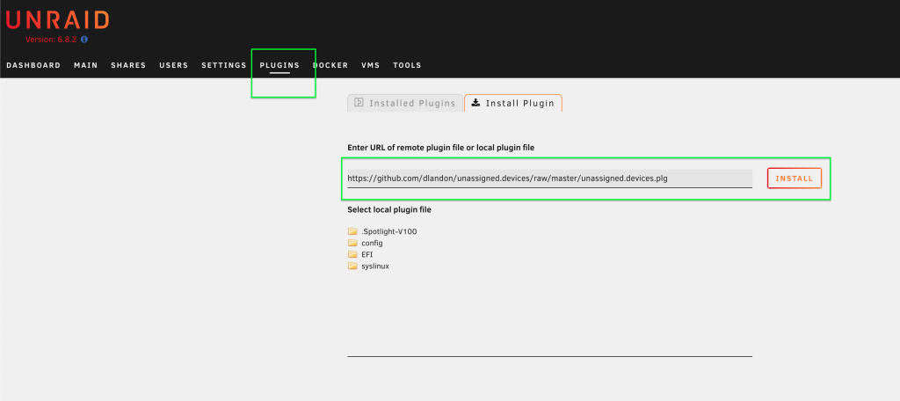
Task: Focus the plugin URL input field
Action: coord(550,179)
